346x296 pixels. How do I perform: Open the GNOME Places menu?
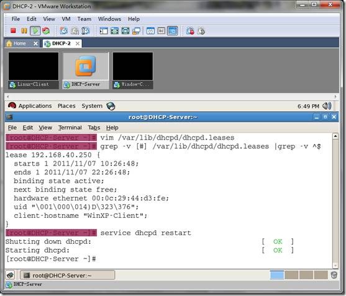tap(66, 106)
